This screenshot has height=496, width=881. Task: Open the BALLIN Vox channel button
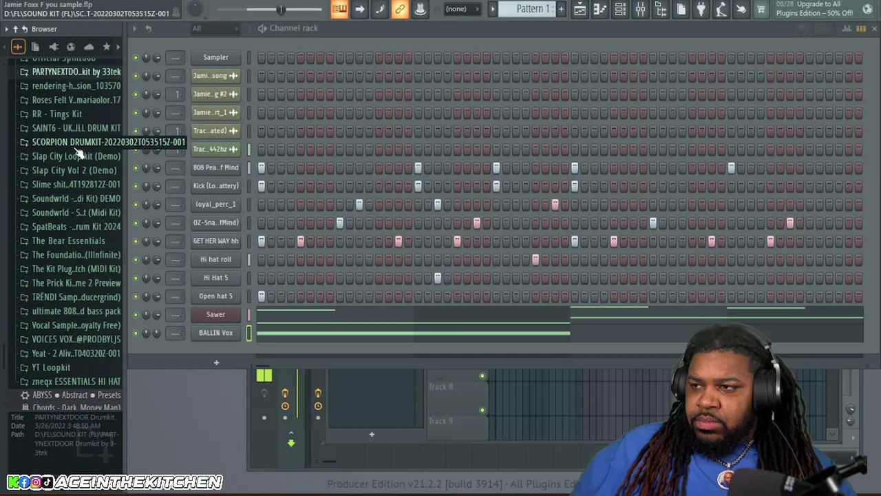[215, 333]
